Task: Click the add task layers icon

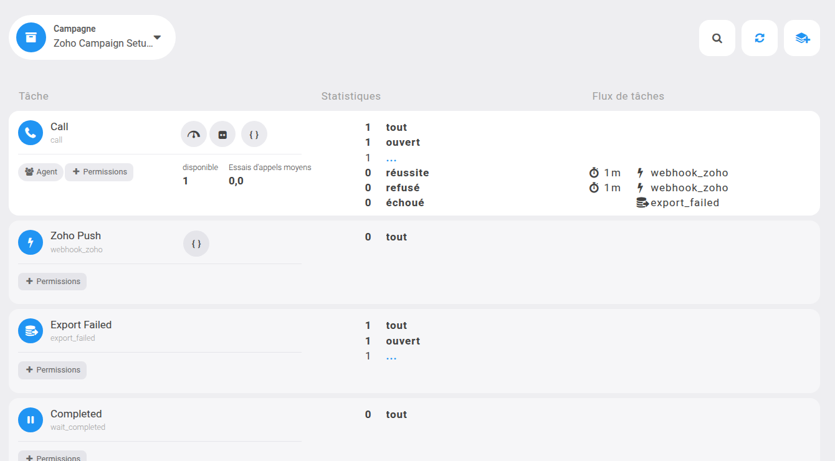Action: point(802,38)
